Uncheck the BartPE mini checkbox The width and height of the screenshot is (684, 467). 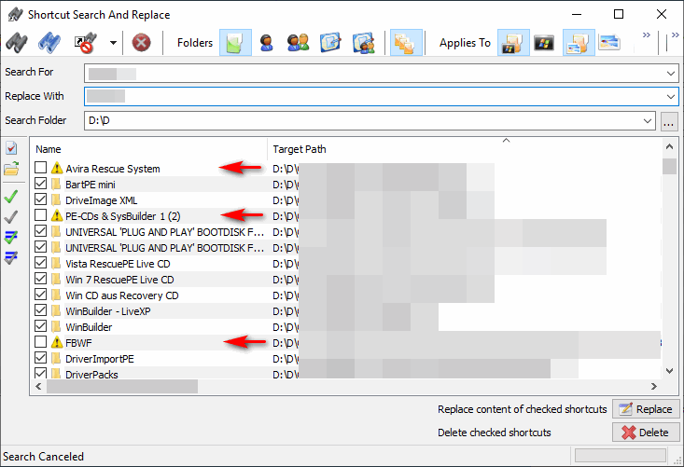tap(40, 184)
